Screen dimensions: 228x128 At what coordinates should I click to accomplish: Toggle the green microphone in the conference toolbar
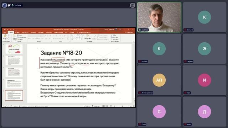13,5
